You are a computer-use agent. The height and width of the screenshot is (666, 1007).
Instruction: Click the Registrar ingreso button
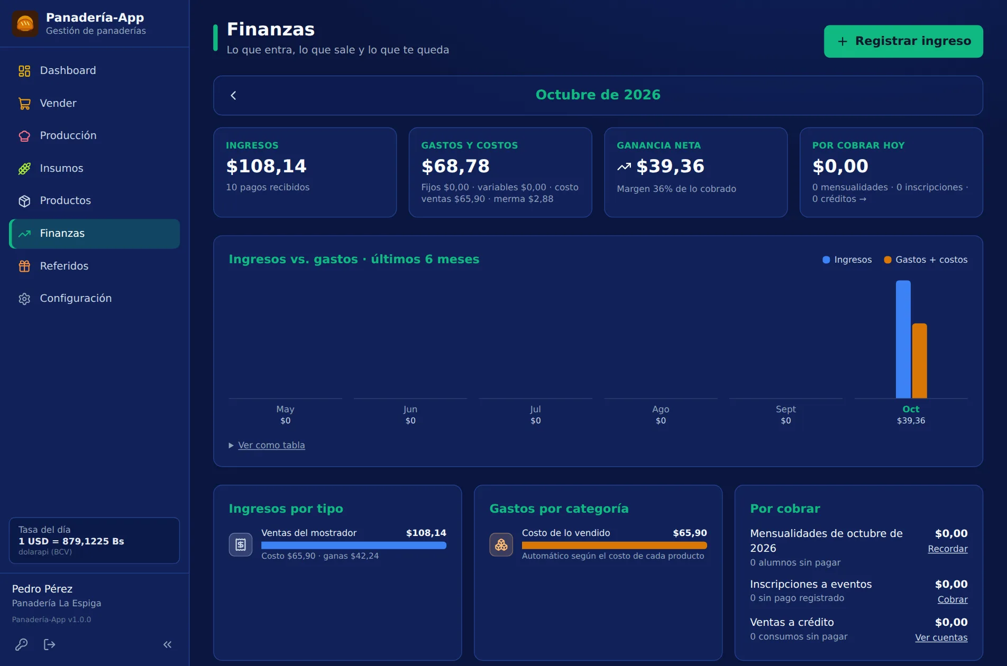click(903, 41)
